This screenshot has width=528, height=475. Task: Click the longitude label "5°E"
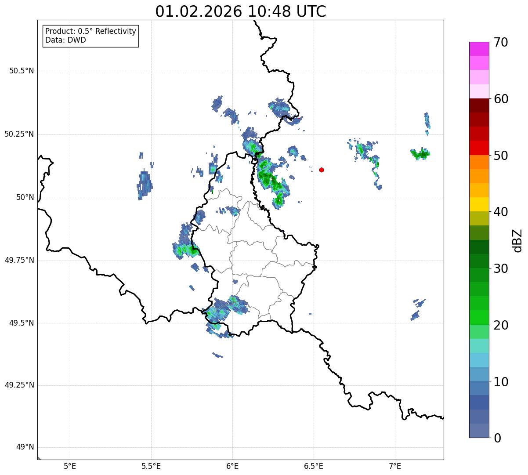point(70,466)
